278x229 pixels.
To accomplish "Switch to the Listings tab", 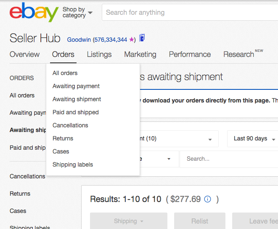I will pos(99,54).
